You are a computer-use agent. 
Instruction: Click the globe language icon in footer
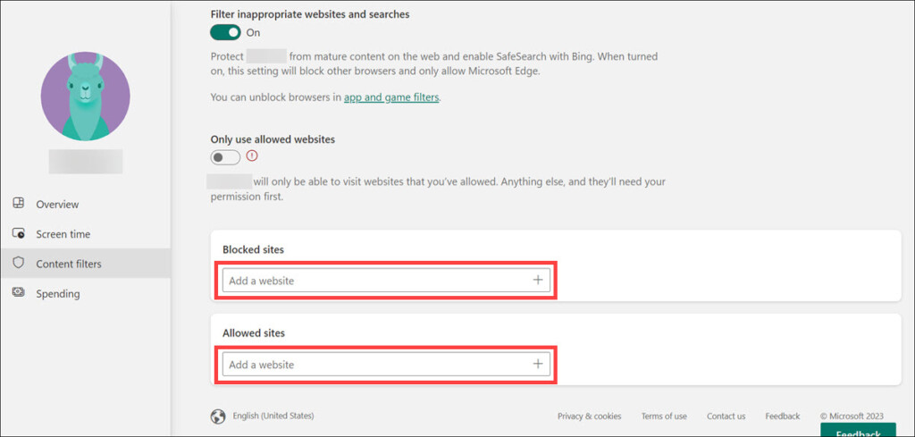(218, 416)
